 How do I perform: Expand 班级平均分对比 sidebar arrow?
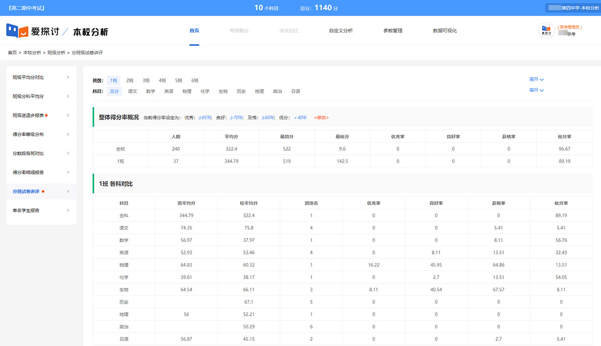pyautogui.click(x=68, y=77)
